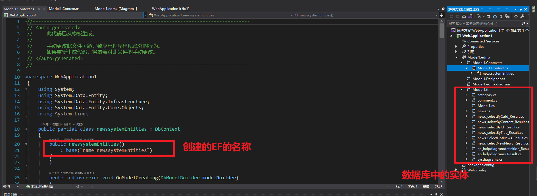Expand the category.cs node

[467, 95]
